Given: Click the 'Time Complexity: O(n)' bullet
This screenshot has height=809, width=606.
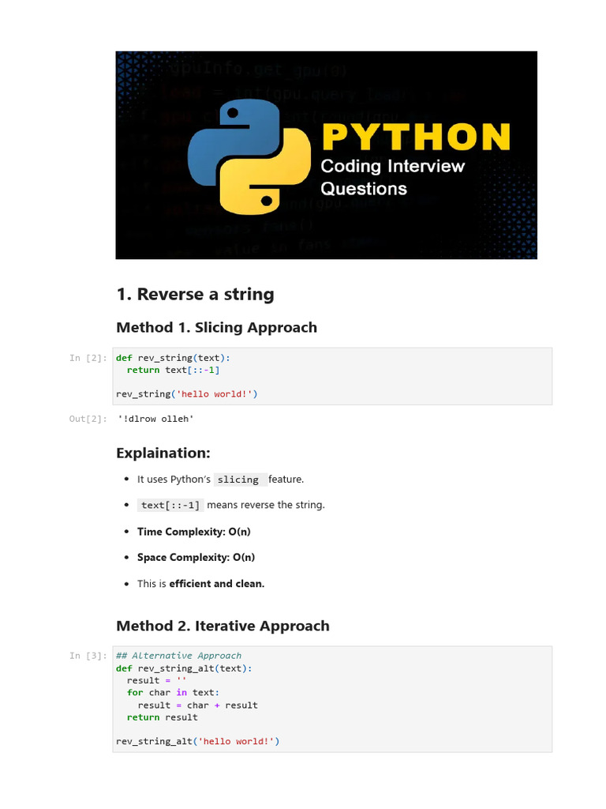Looking at the screenshot, I should (x=194, y=532).
